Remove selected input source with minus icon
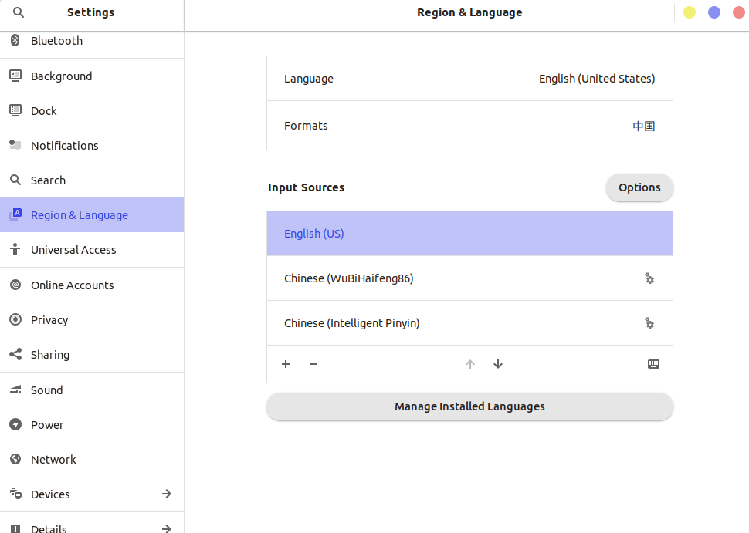Image resolution: width=749 pixels, height=533 pixels. (x=313, y=364)
